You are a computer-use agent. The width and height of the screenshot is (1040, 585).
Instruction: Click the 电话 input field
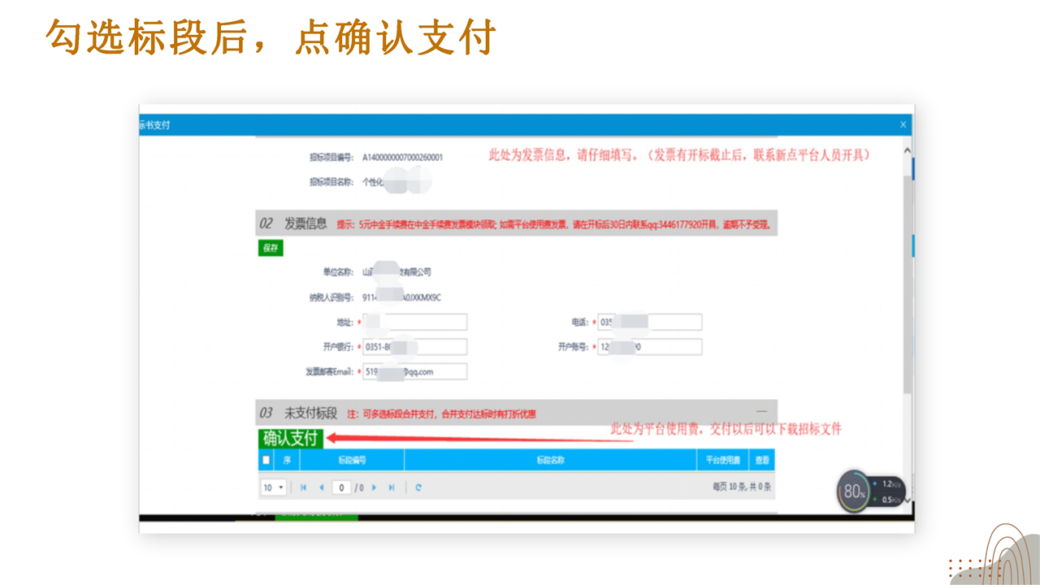(x=649, y=323)
